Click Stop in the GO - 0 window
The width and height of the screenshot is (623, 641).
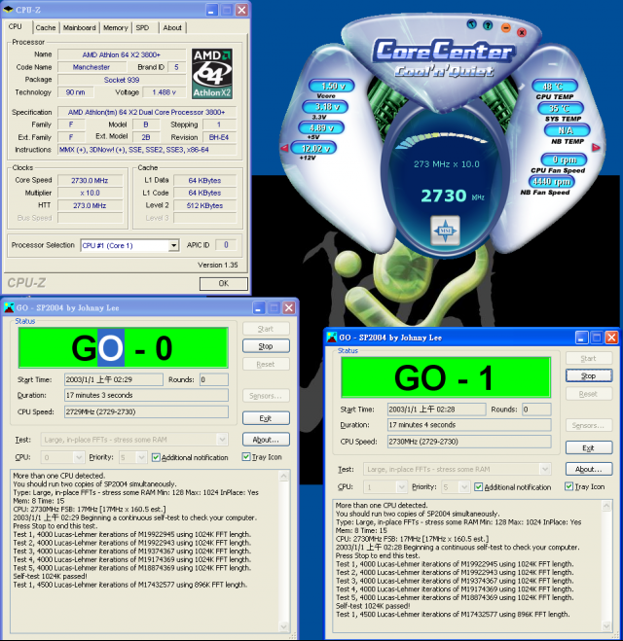(266, 346)
